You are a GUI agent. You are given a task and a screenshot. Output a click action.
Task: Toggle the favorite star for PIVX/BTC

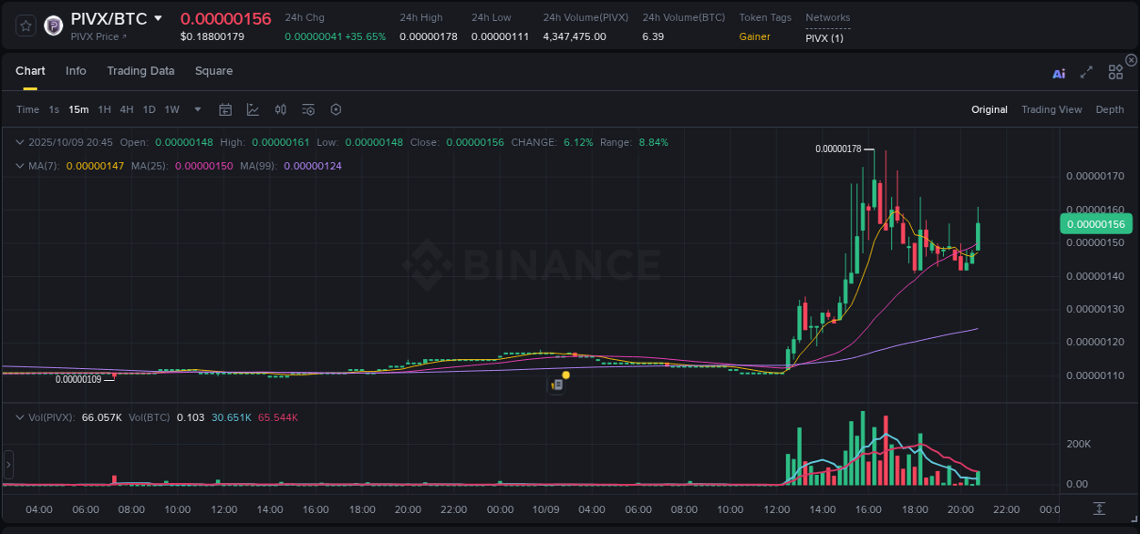(x=25, y=25)
